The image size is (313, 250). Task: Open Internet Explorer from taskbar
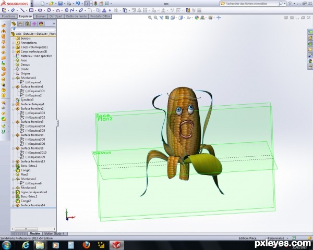[26, 245]
